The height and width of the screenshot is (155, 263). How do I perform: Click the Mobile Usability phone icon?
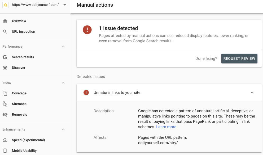point(5,151)
